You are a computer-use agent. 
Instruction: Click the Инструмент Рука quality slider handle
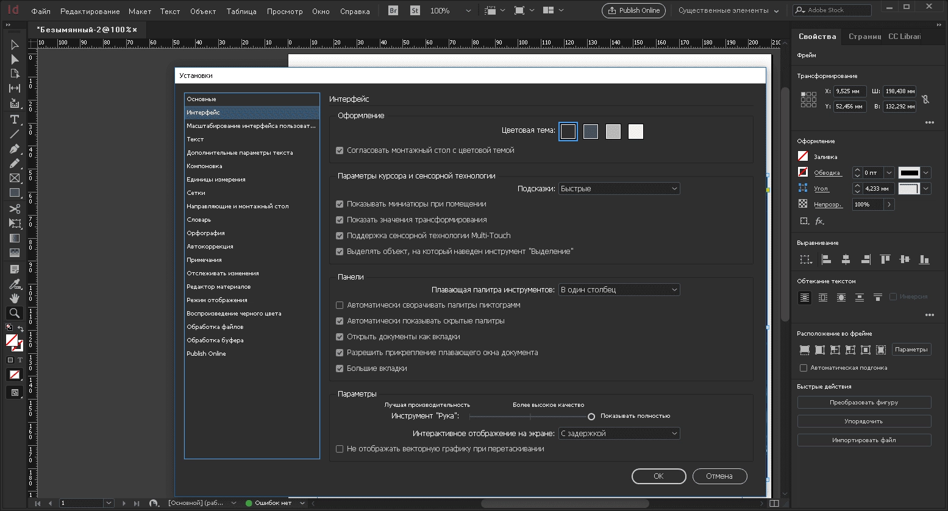point(591,417)
